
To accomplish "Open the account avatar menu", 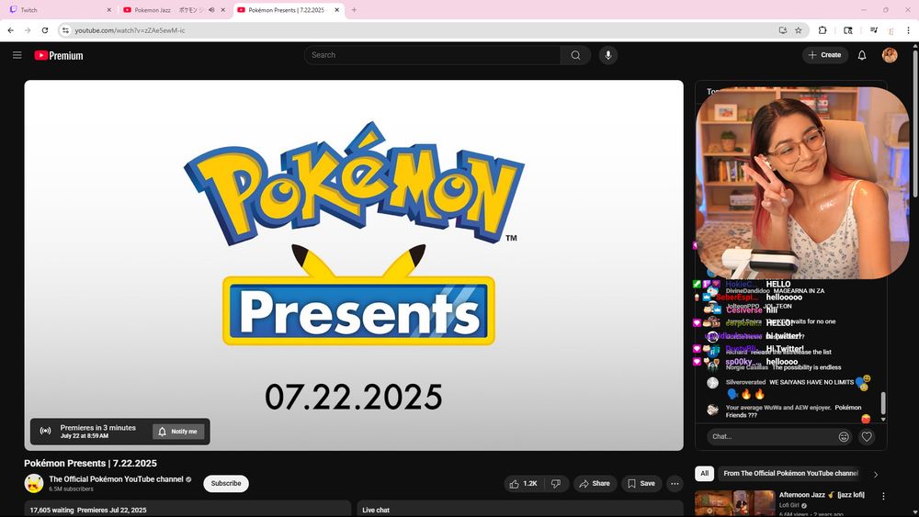I will tap(889, 55).
